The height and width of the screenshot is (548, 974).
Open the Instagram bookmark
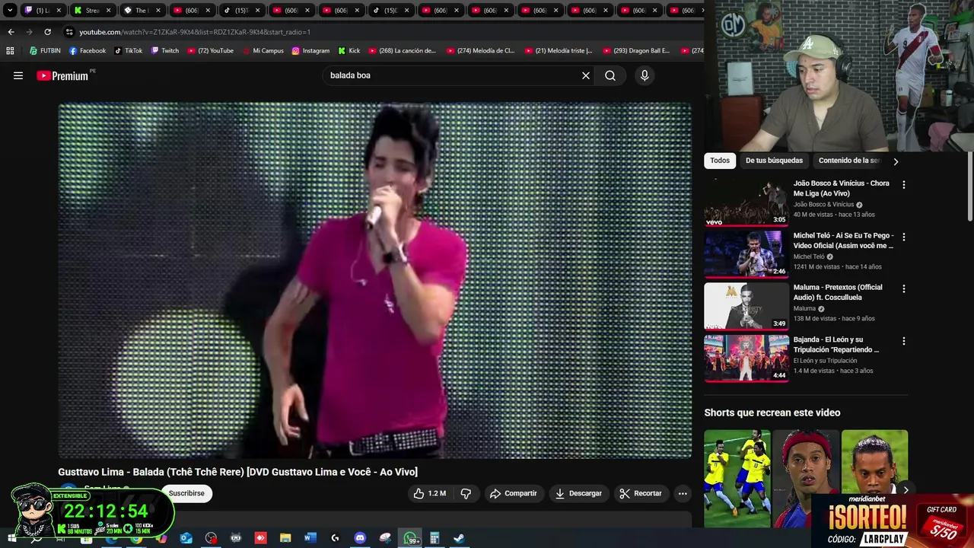pos(310,51)
